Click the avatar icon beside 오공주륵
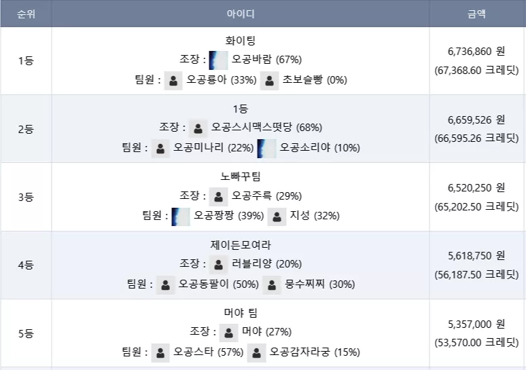The image size is (526, 370). coord(218,196)
